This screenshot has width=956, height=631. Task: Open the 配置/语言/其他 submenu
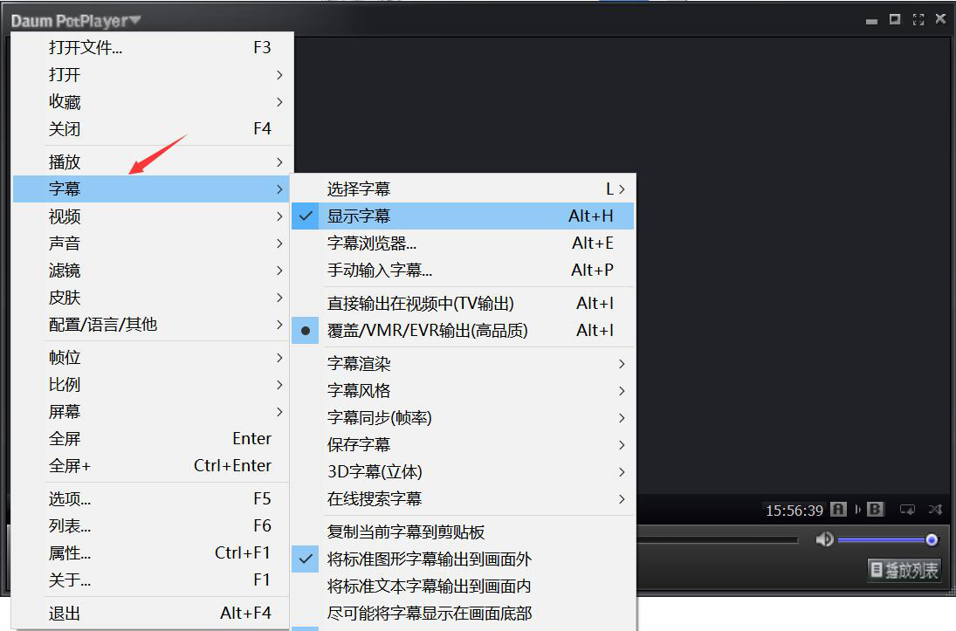click(153, 325)
